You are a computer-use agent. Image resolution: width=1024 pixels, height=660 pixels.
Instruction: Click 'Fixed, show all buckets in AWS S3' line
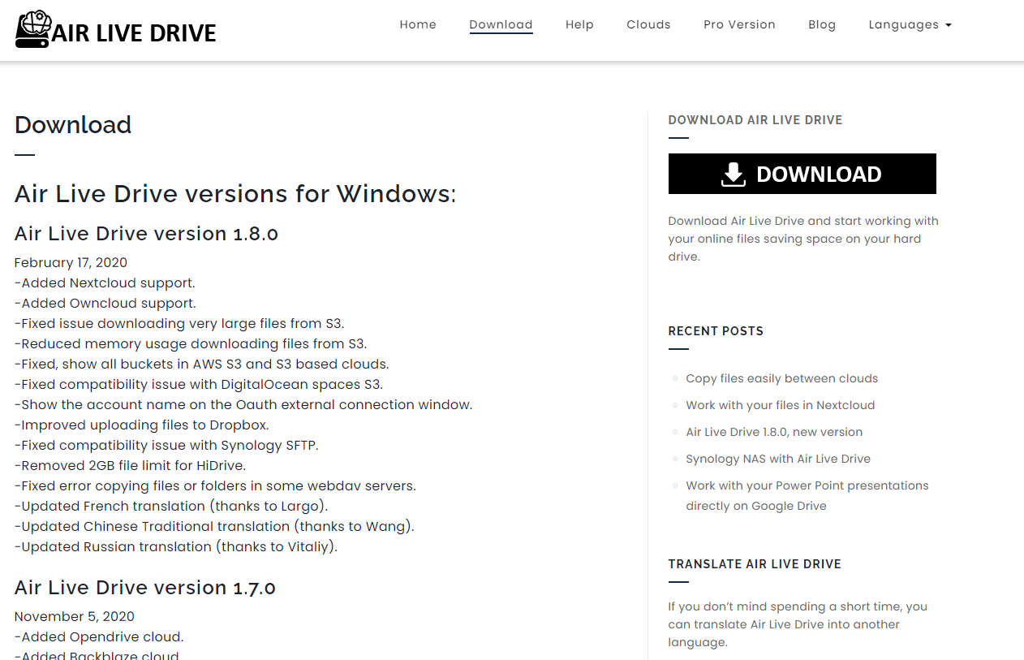[202, 364]
